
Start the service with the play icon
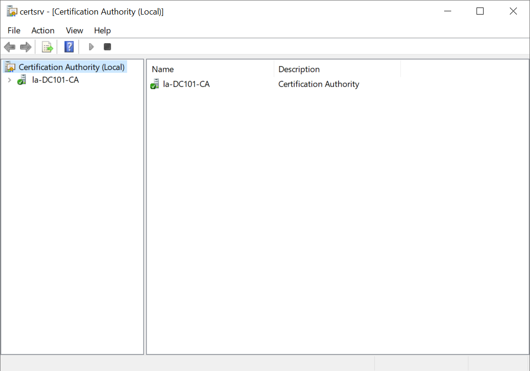[x=91, y=47]
